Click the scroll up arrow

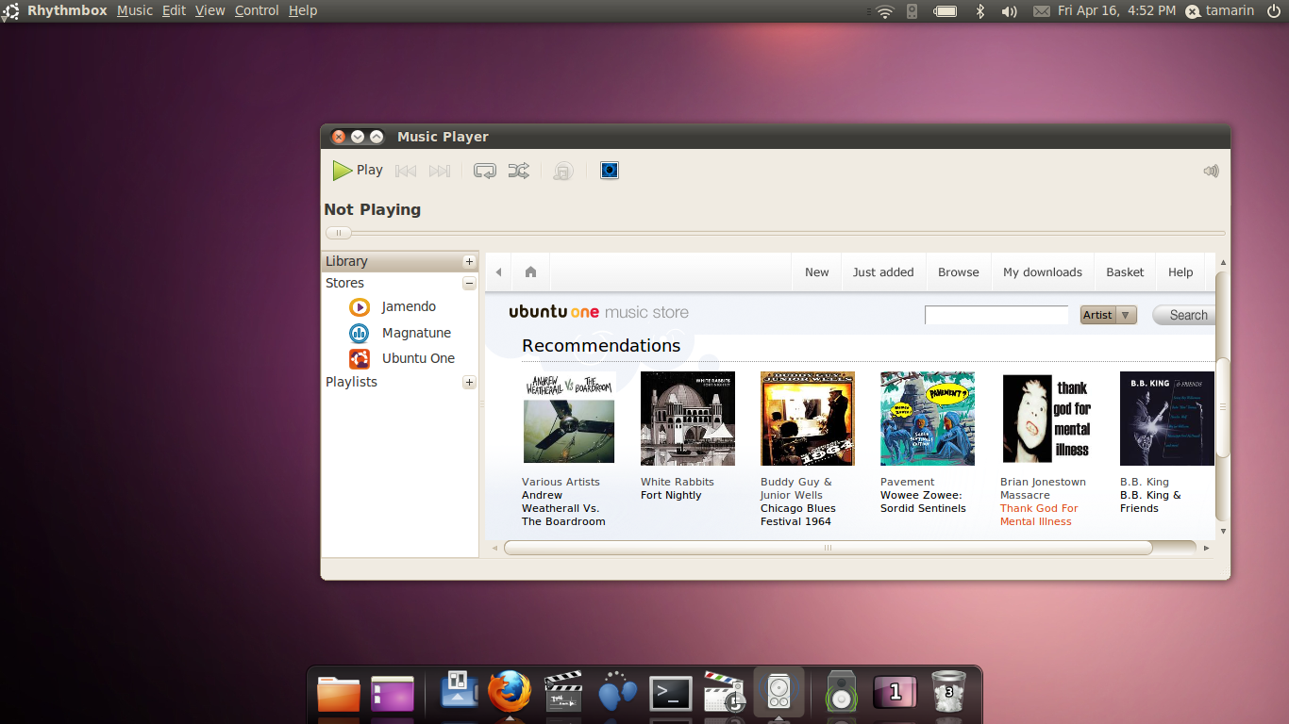coord(1223,262)
